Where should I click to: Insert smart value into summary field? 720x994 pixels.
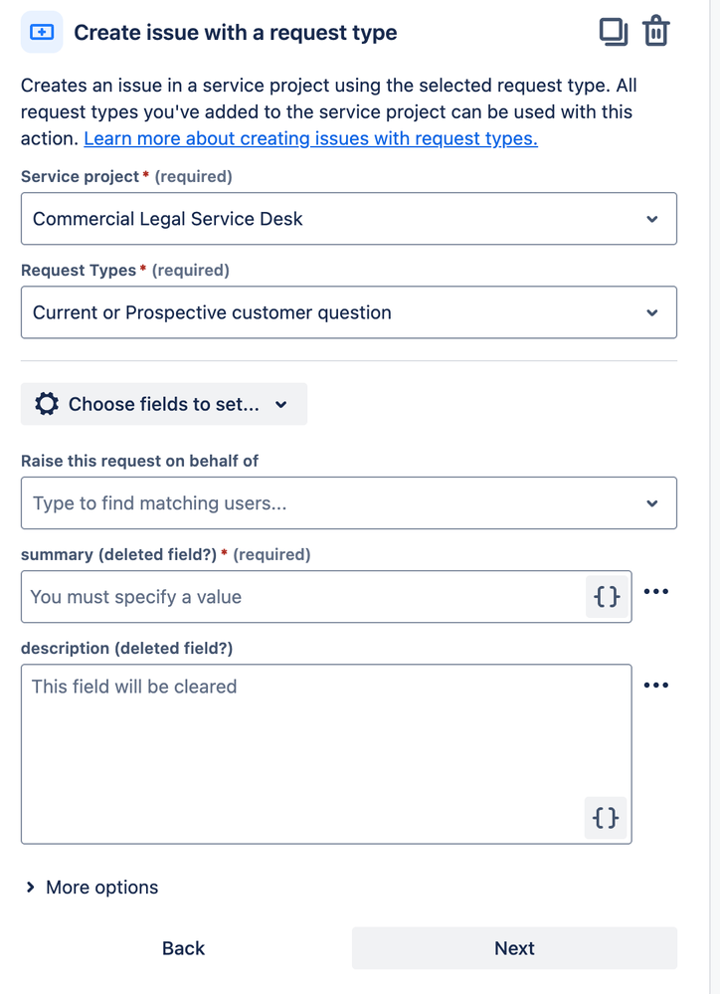[x=607, y=597]
